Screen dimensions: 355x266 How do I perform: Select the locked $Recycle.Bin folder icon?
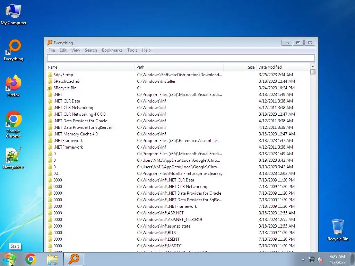coord(50,88)
